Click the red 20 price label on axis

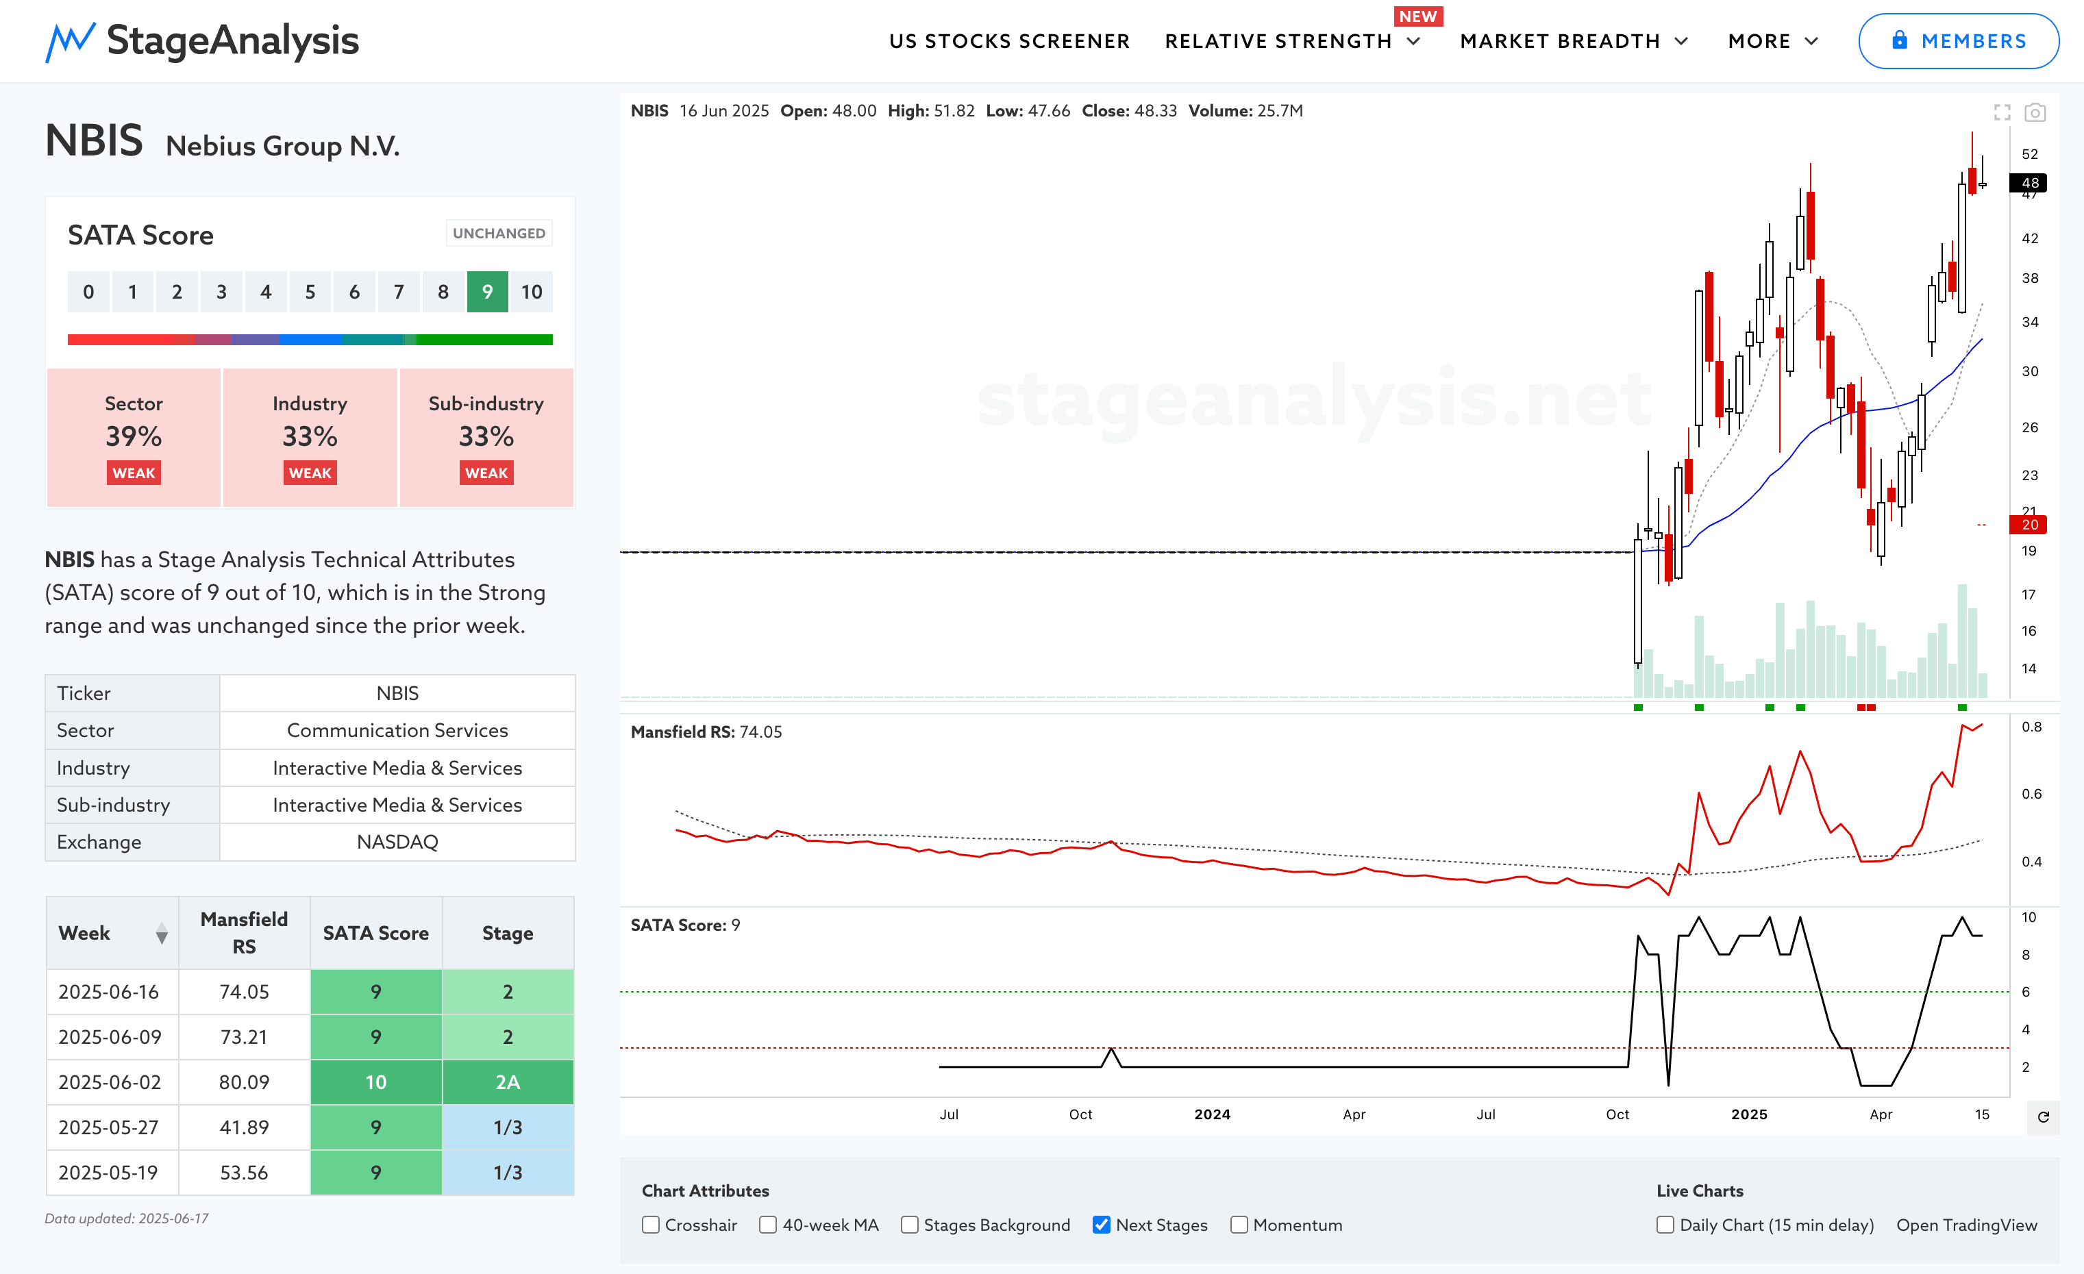tap(2029, 525)
